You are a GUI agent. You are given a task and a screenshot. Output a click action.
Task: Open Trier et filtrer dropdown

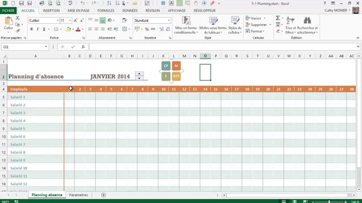[290, 25]
